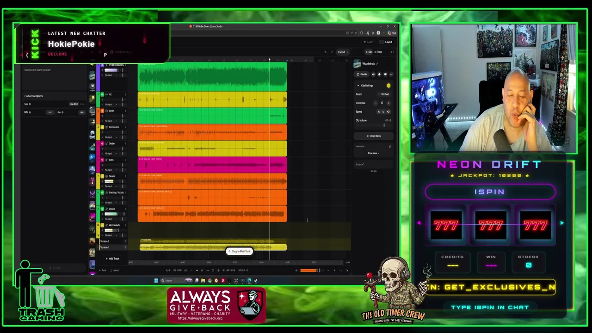Image resolution: width=592 pixels, height=333 pixels.
Task: Click Copy to Main Track
Action: tap(240, 251)
